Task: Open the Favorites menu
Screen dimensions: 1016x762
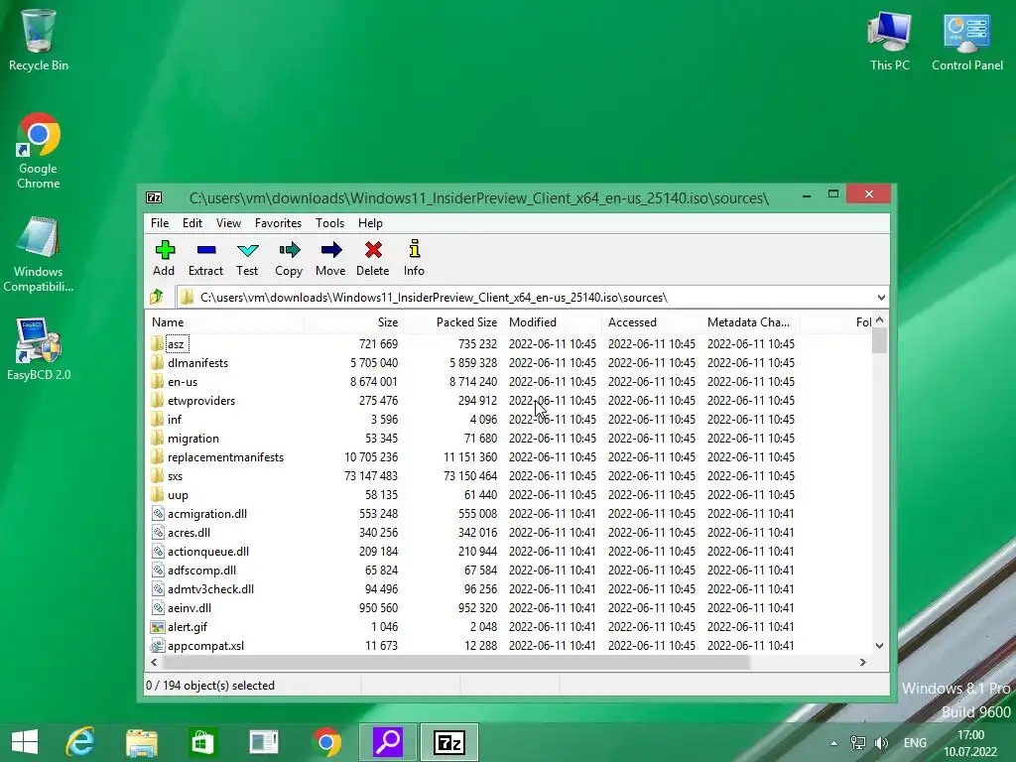Action: point(278,223)
